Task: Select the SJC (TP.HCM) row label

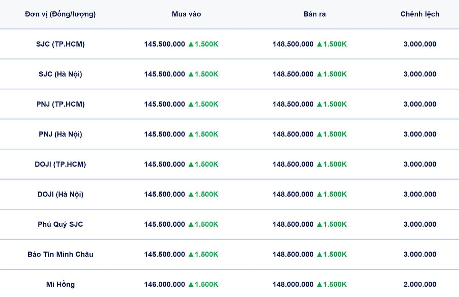Action: [x=60, y=44]
